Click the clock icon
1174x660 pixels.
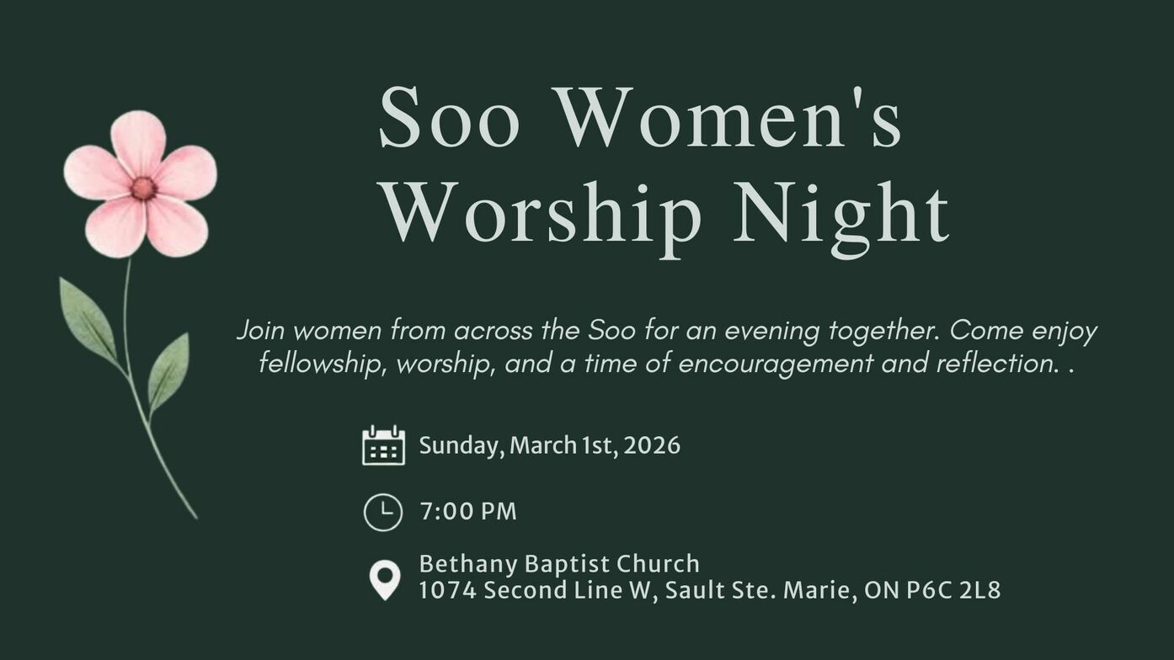382,512
